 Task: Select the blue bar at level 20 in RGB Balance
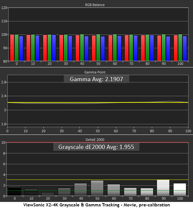pyautogui.click(x=54, y=48)
